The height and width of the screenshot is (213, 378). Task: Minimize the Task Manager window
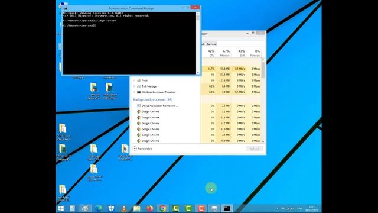(247, 33)
